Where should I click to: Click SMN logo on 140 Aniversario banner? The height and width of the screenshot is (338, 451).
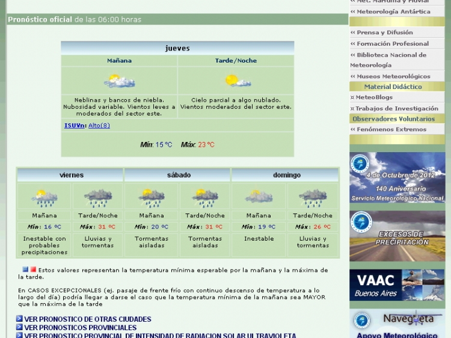360,164
